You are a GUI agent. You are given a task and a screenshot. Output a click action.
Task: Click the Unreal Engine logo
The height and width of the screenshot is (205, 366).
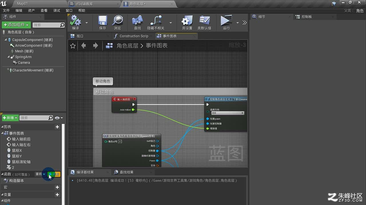(4, 4)
